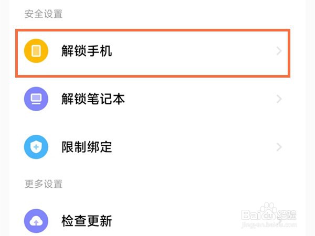Tap the empty space between 限制绑定 label and its arrow
Viewport: 315px width, 236px height.
194,147
